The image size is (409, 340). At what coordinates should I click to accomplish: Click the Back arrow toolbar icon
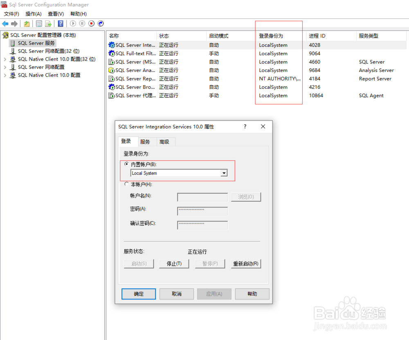5,24
